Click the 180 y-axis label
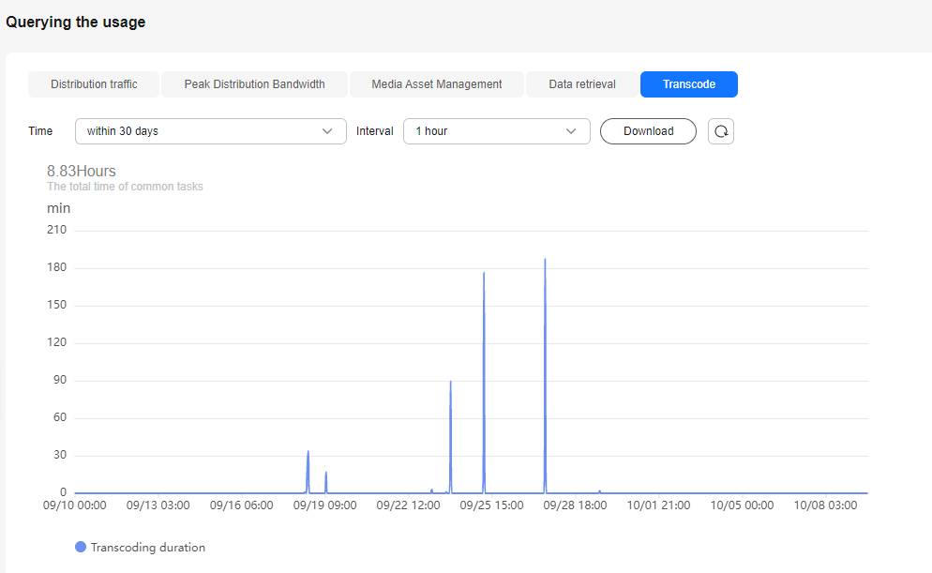The image size is (932, 573). click(x=57, y=267)
